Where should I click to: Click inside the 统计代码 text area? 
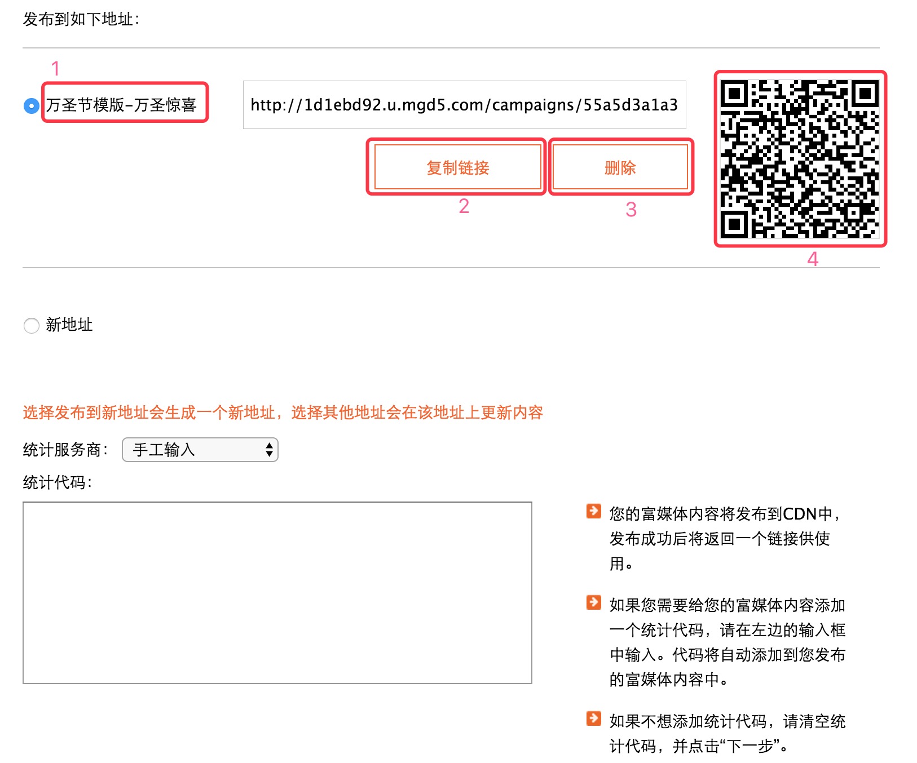point(277,592)
